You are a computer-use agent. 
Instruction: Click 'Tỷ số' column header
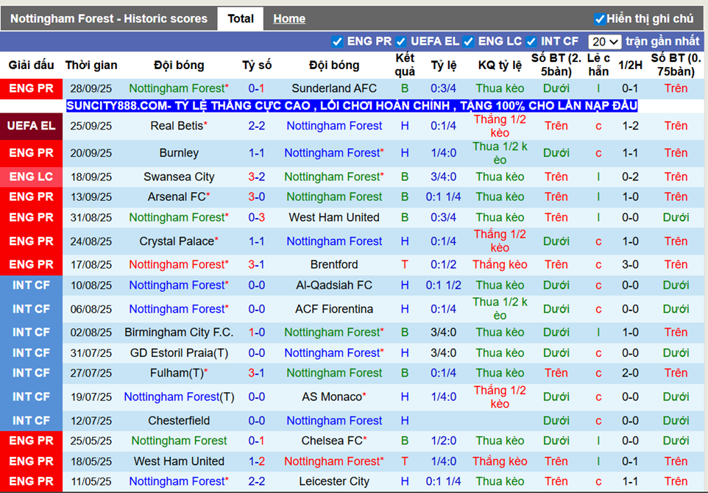[x=256, y=65]
